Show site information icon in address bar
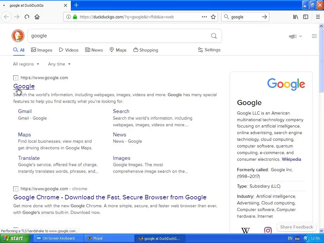This screenshot has width=324, height=243. [68, 17]
